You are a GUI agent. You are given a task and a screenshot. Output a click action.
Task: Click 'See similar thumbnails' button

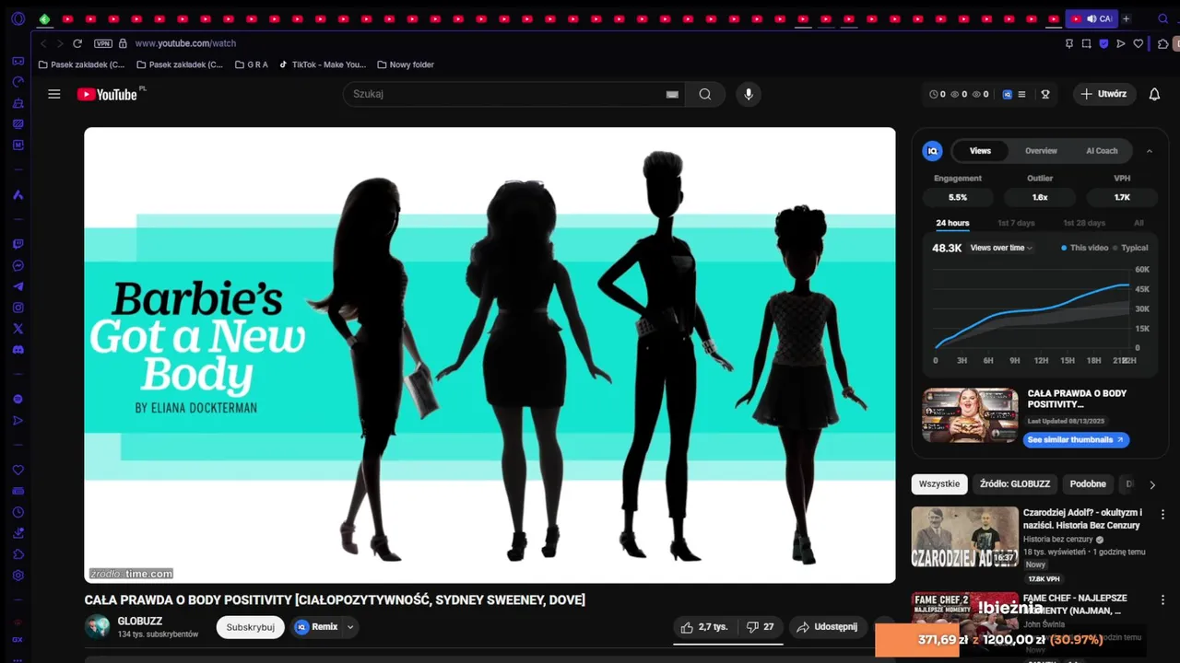coord(1076,440)
